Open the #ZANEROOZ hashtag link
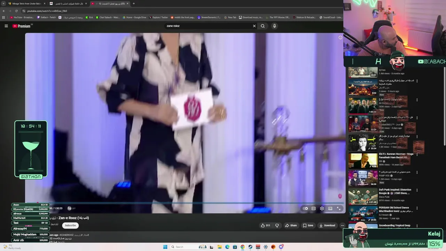 67,235
